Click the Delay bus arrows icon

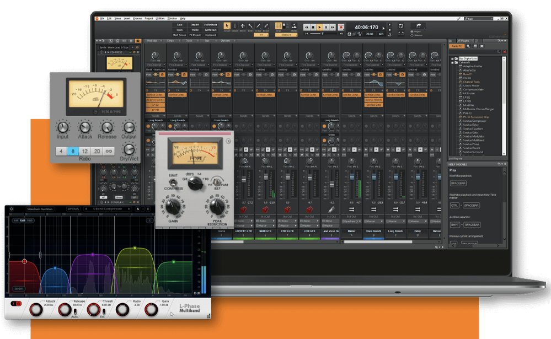[418, 209]
